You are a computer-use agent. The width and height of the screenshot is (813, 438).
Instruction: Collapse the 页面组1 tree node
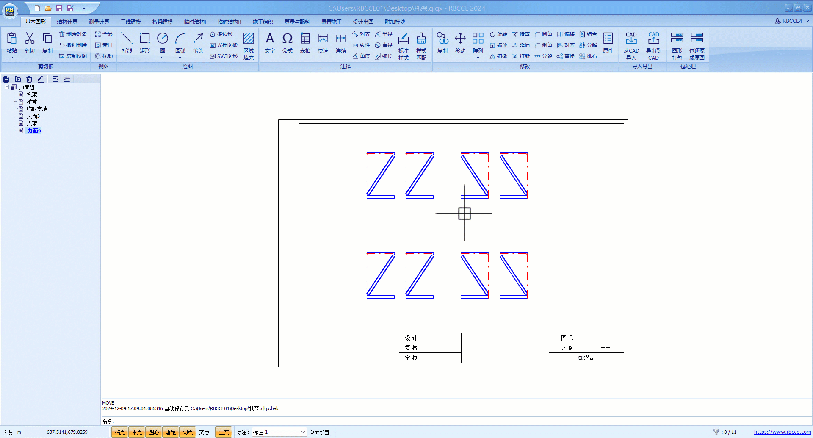7,87
